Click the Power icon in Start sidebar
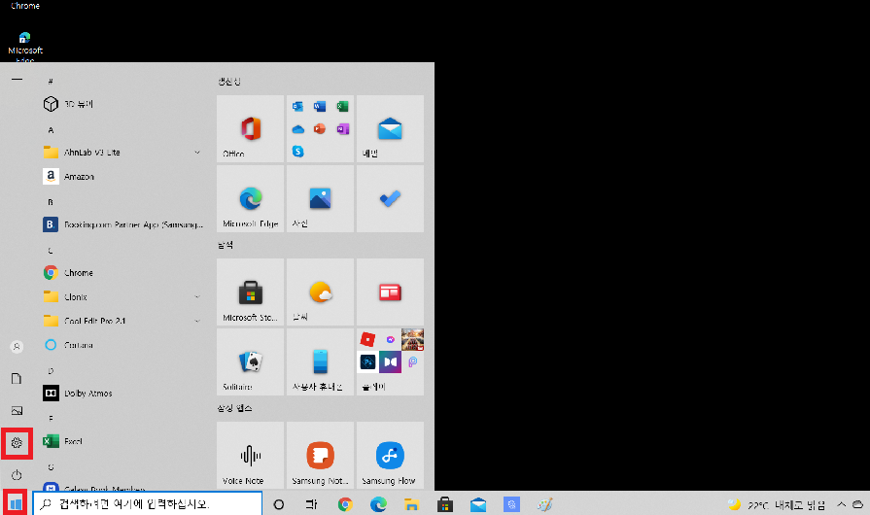The width and height of the screenshot is (870, 515). 17,475
